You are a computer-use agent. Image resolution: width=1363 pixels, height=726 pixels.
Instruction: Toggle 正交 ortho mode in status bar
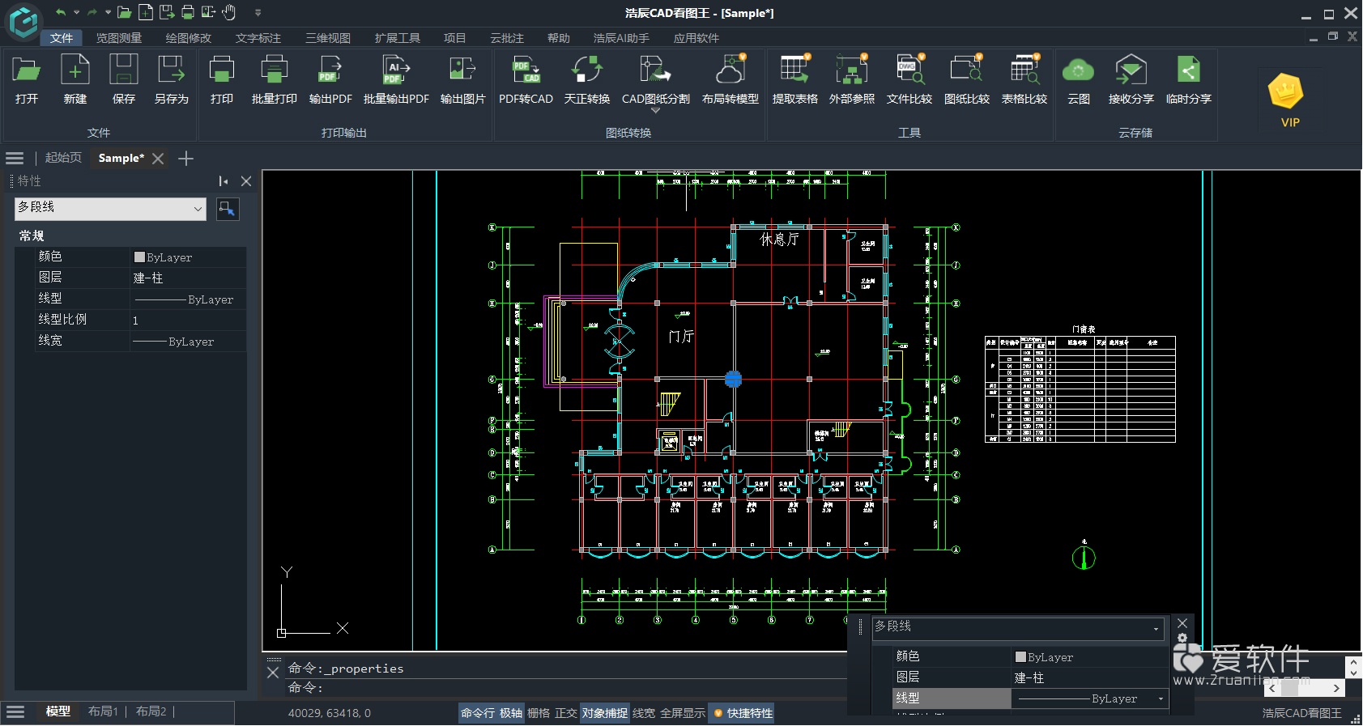[x=565, y=713]
